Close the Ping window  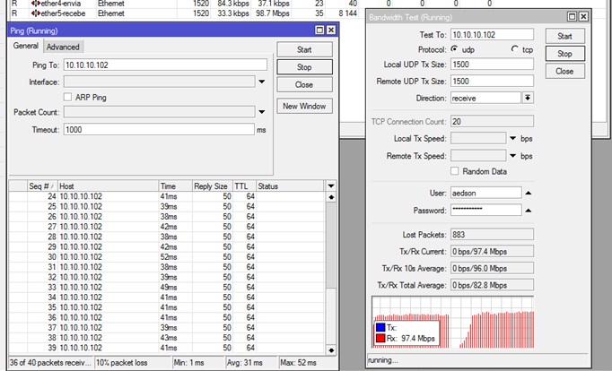tap(331, 30)
